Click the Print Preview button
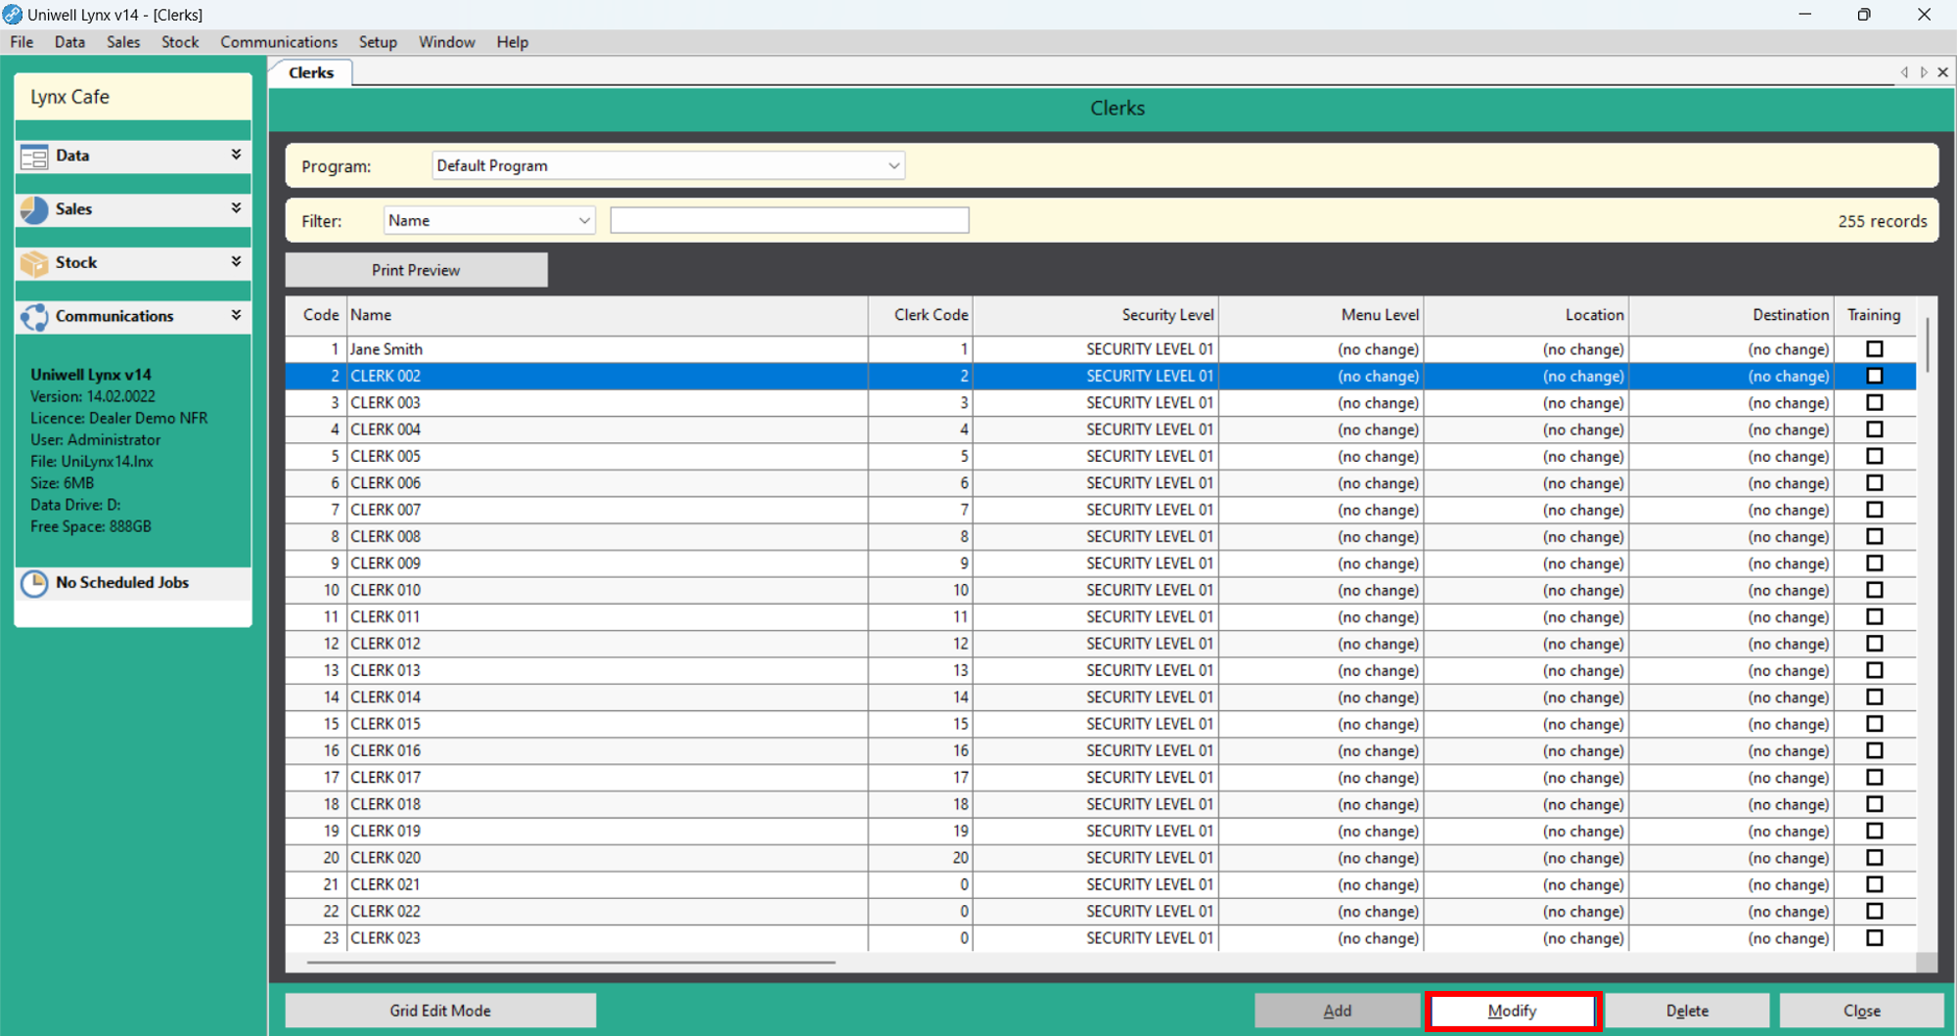Image resolution: width=1957 pixels, height=1036 pixels. (416, 270)
